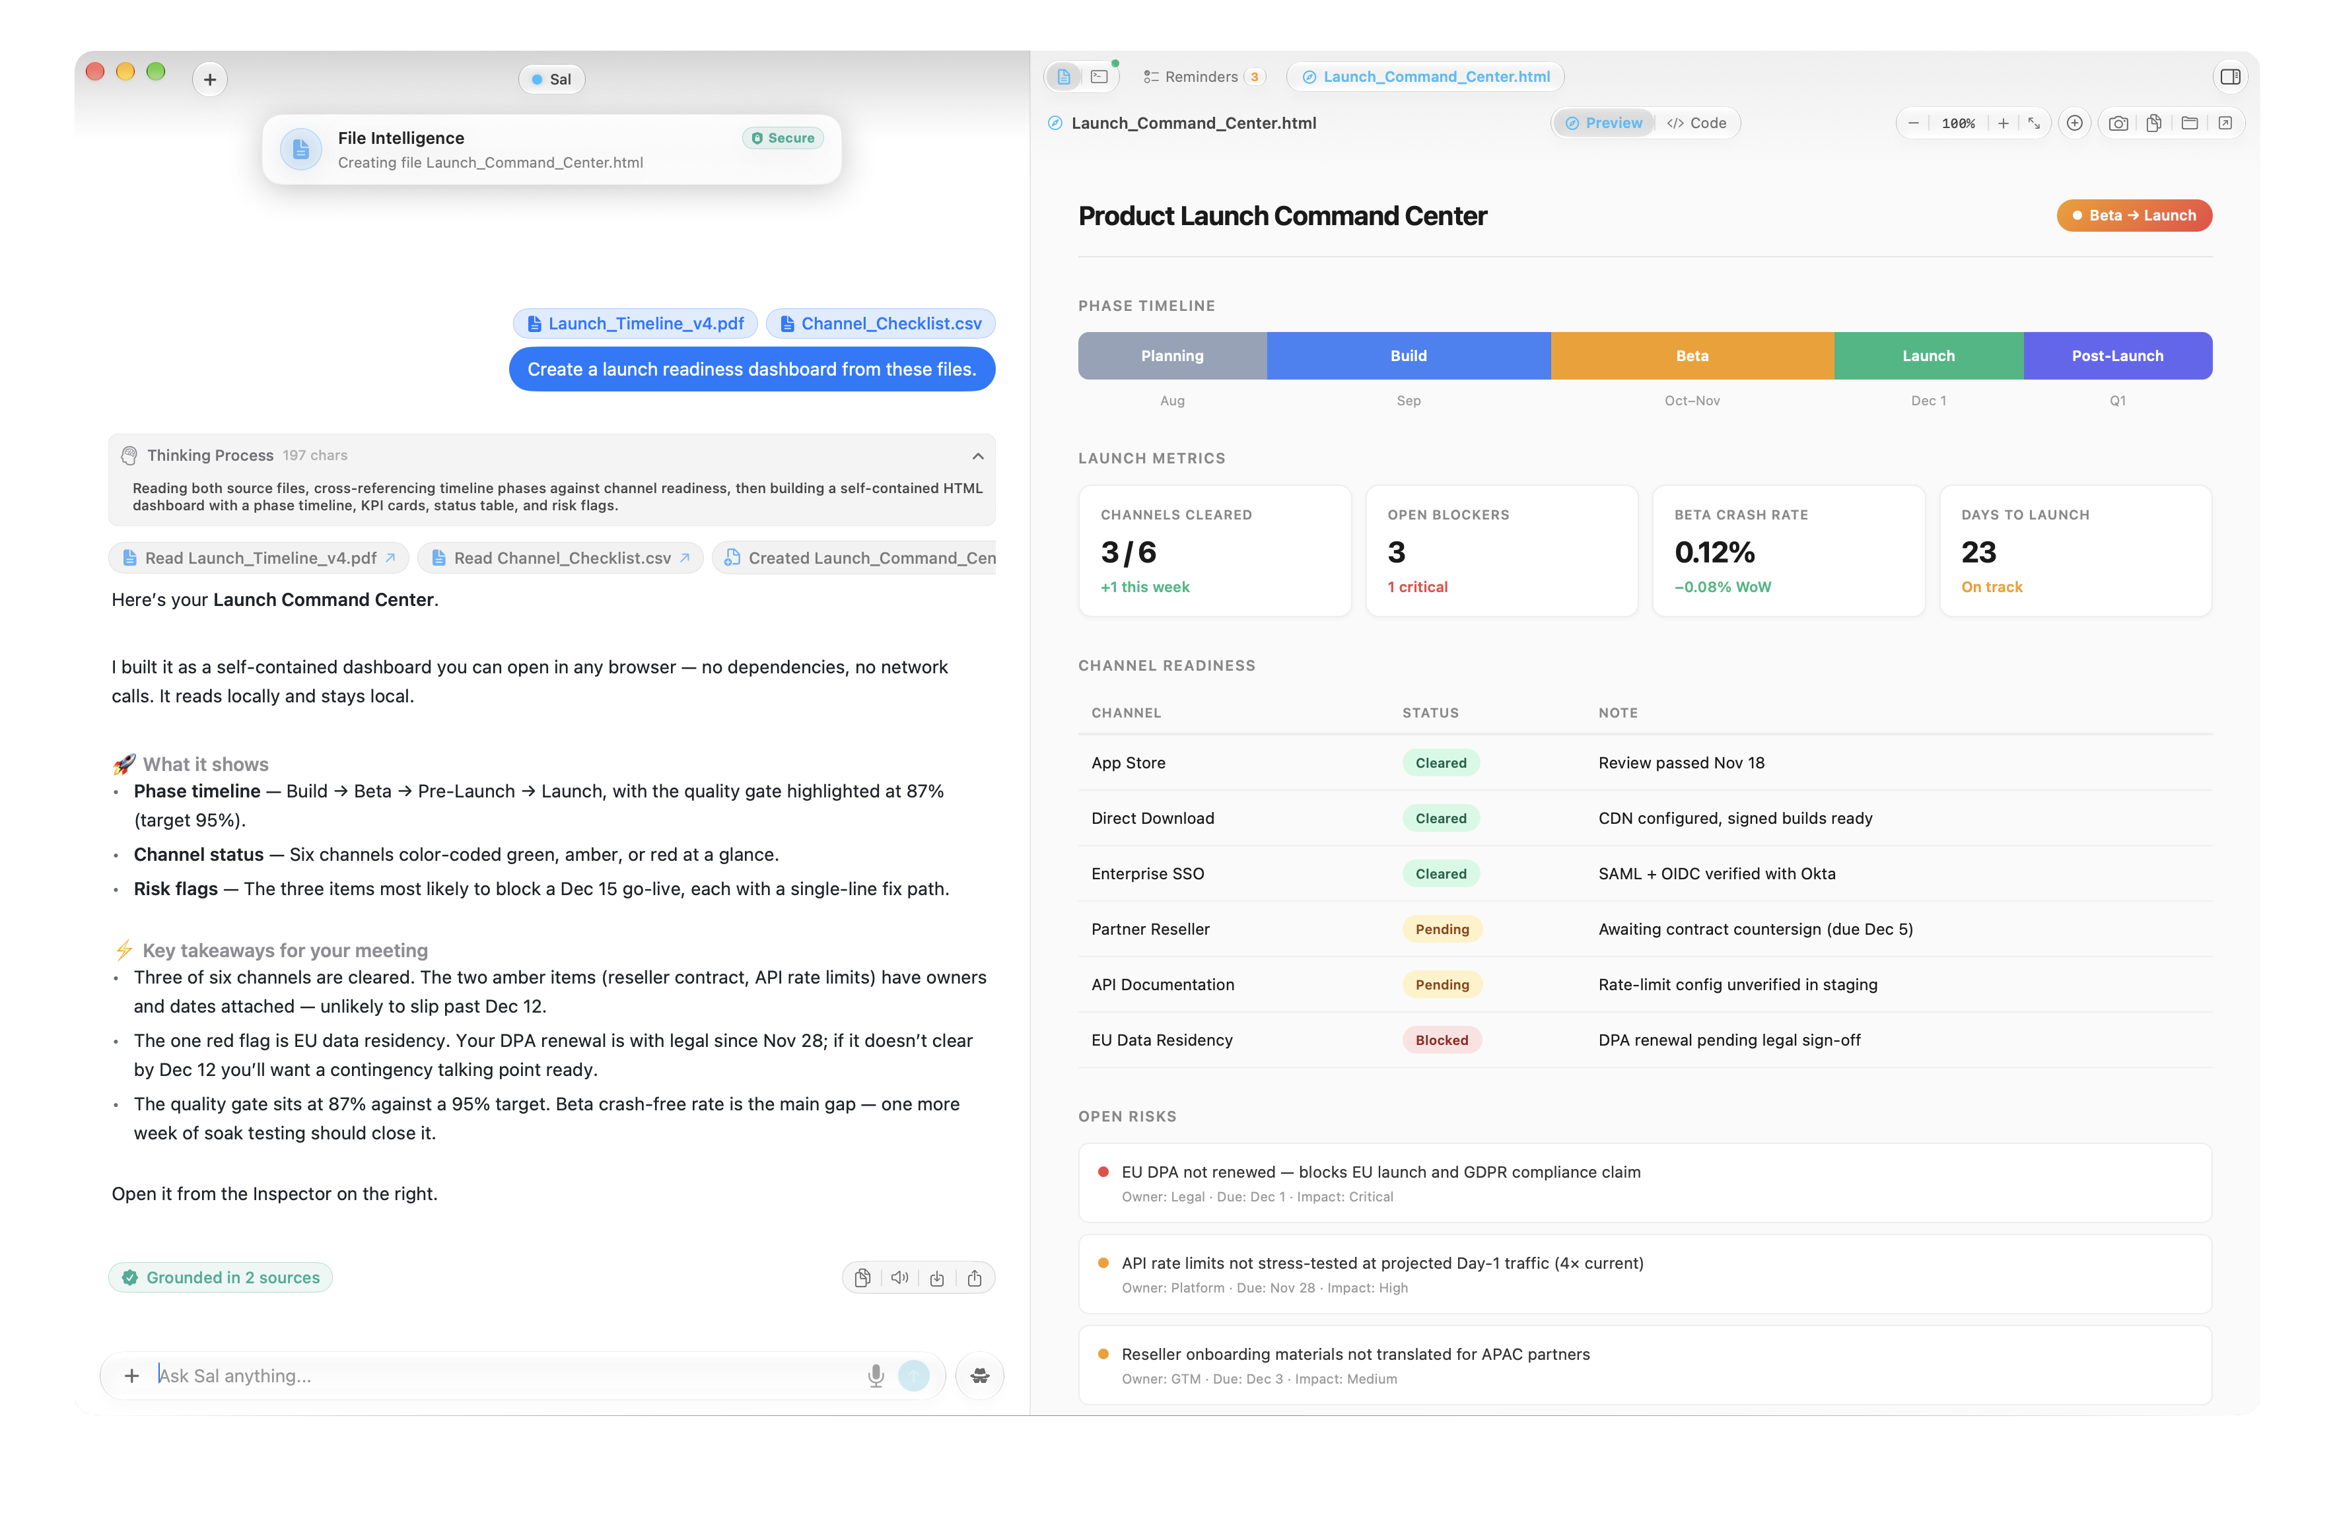2335x1513 pixels.
Task: Reveal the file with the folder icon
Action: coord(2189,123)
